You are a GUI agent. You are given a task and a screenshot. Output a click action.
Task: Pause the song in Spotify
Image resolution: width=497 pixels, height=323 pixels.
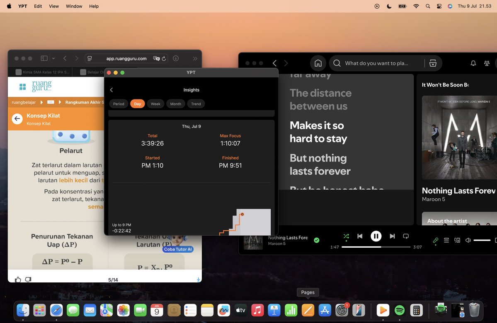point(376,236)
